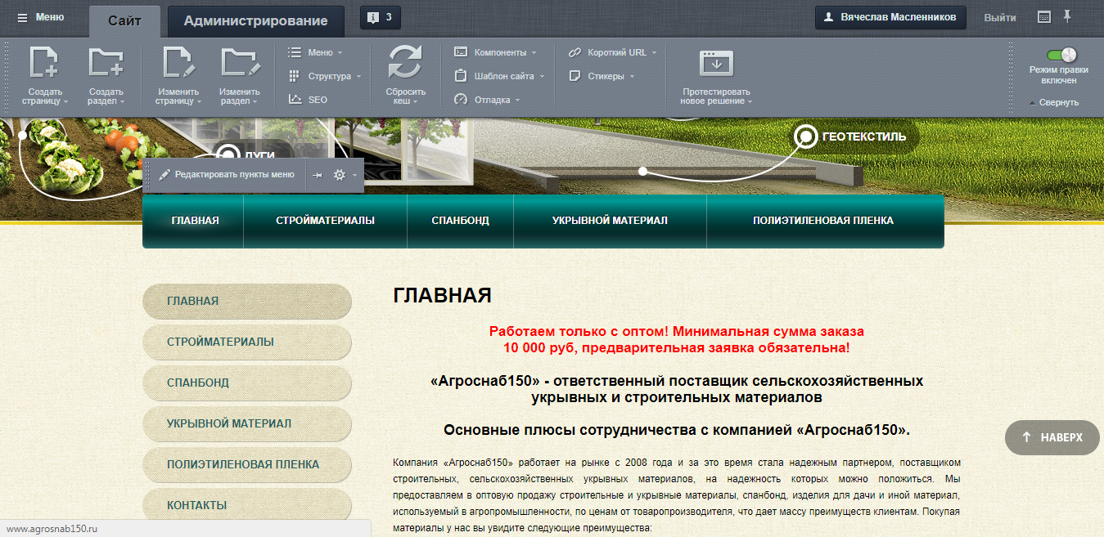Expand the toolbar Меню dropdown arrow
1104x537 pixels.
[340, 52]
